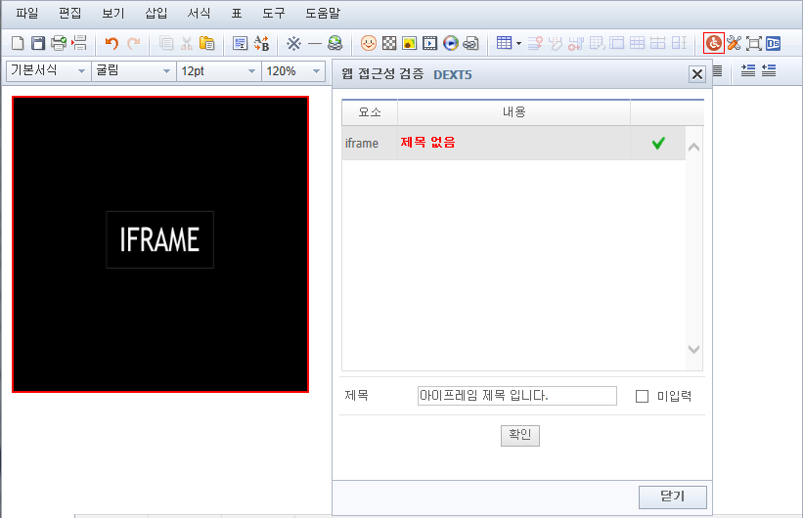Click the Copy icon
The height and width of the screenshot is (518, 803).
166,44
